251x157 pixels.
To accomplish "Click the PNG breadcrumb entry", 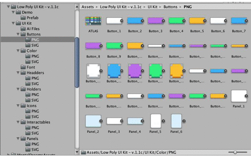I will tap(187, 7).
